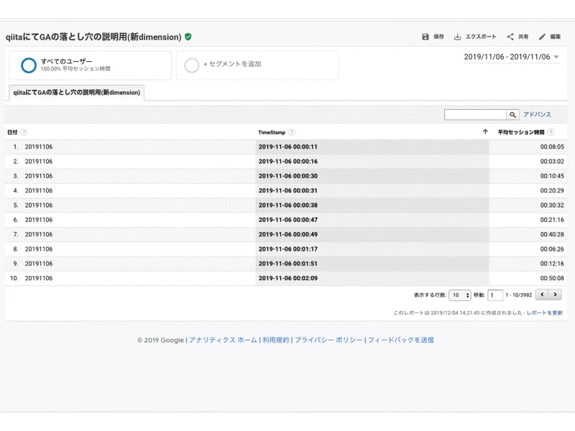Click the green verified shield icon
The image size is (575, 431).
[x=188, y=37]
